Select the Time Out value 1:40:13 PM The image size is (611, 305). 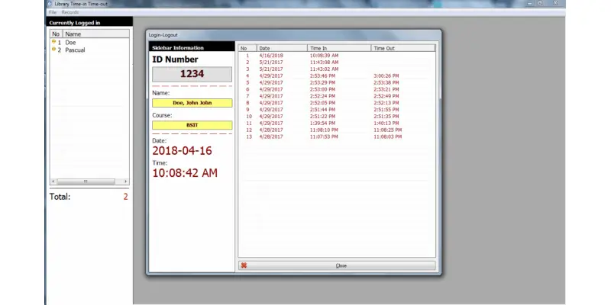386,124
